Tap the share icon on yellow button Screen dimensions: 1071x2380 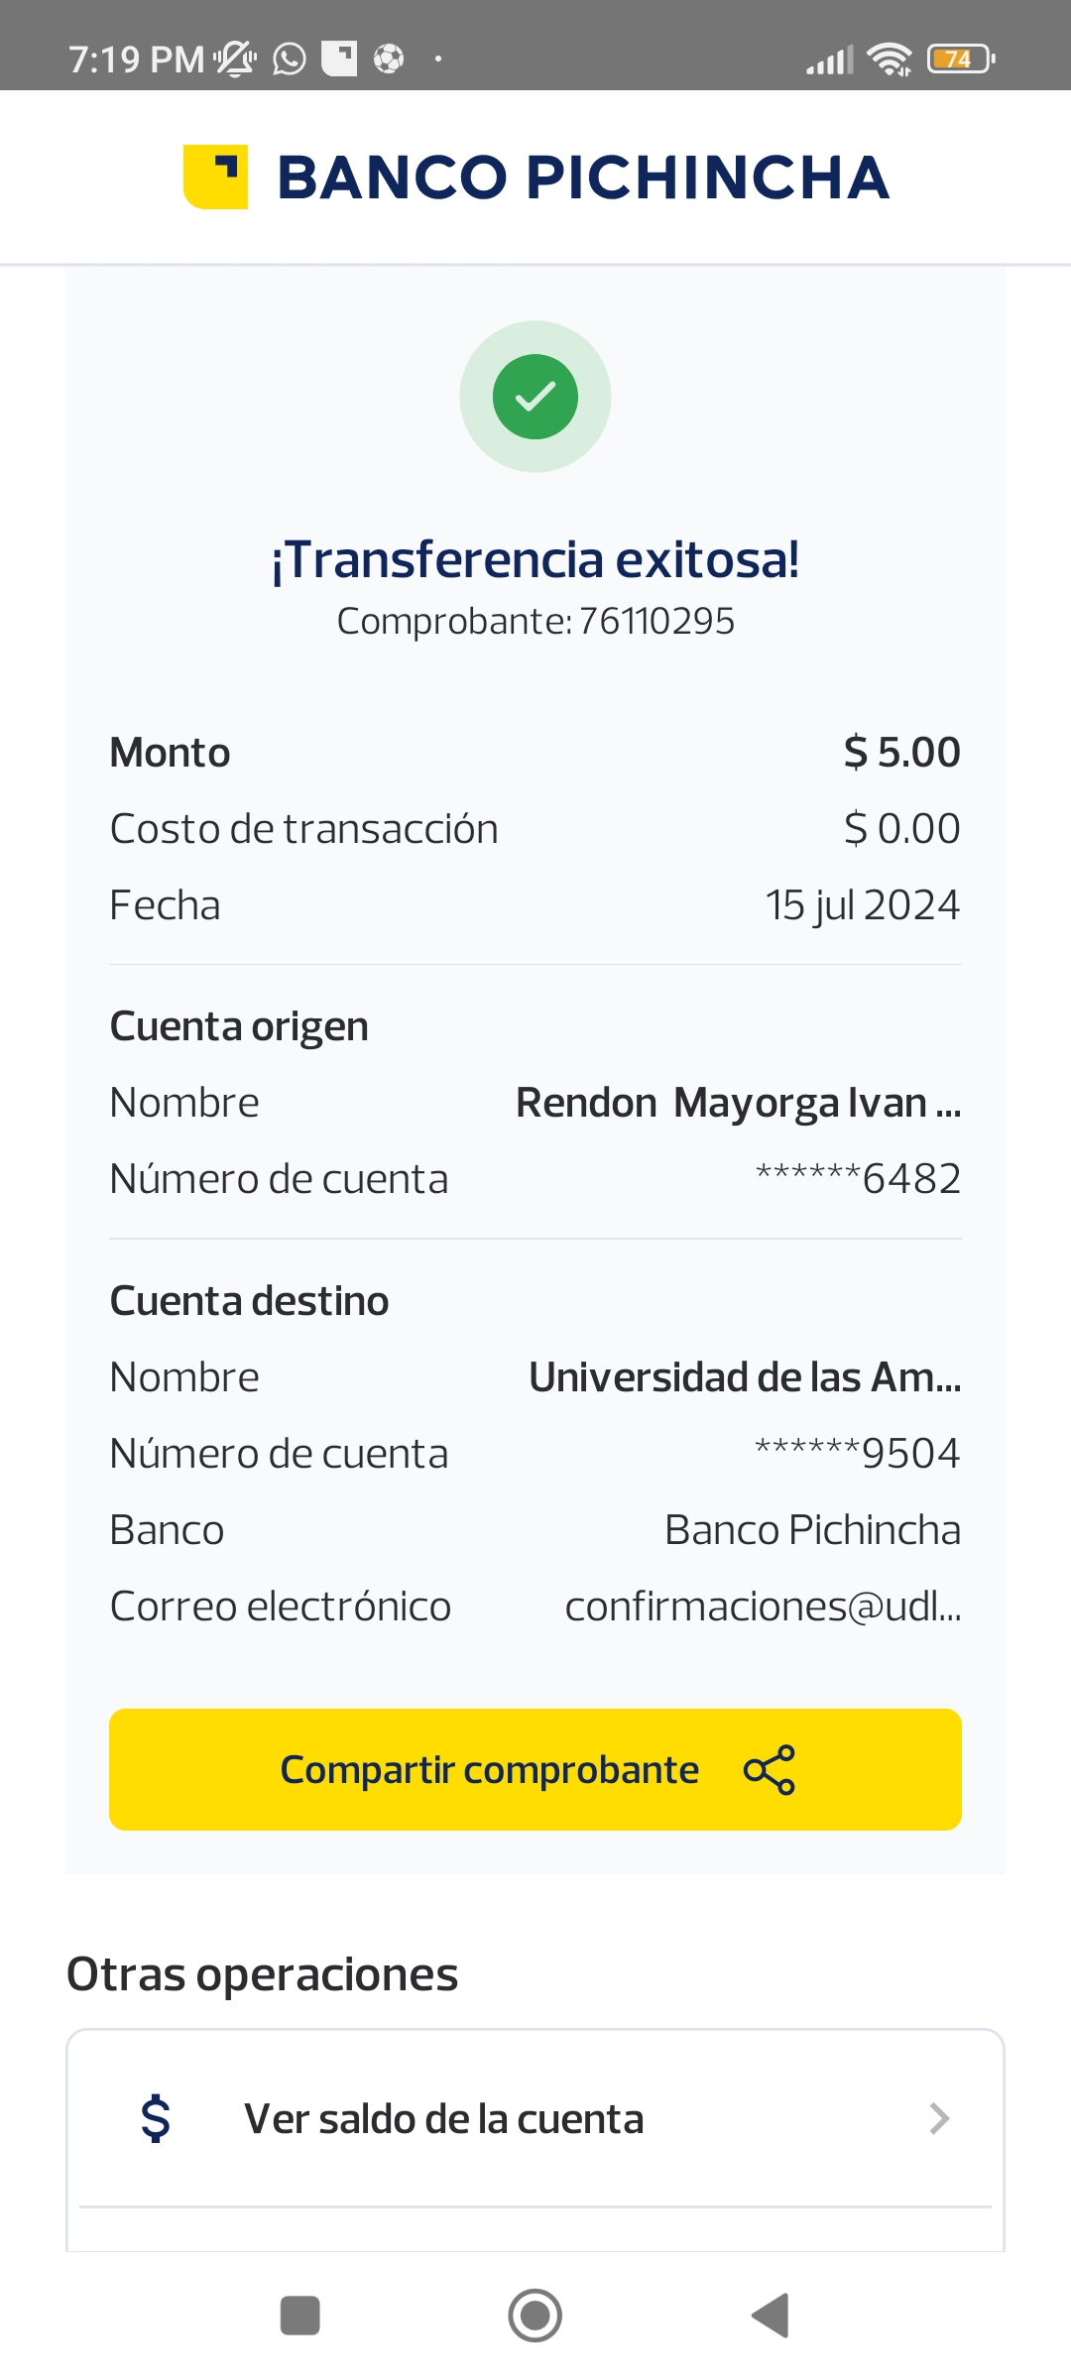click(x=770, y=1770)
